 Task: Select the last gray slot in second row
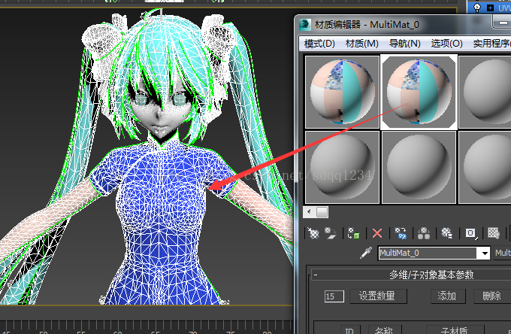(485, 167)
